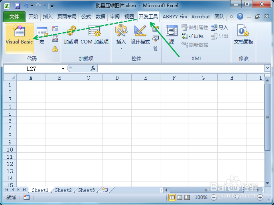Click into the formula bar input

pyautogui.click(x=181, y=68)
